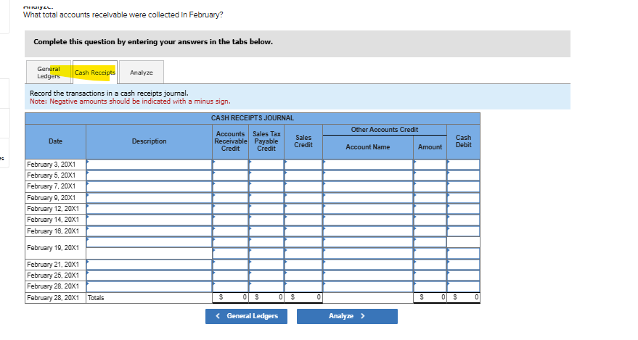Image resolution: width=638 pixels, height=340 pixels.
Task: Open Account Name dropdown for February 21
Action: 368,265
